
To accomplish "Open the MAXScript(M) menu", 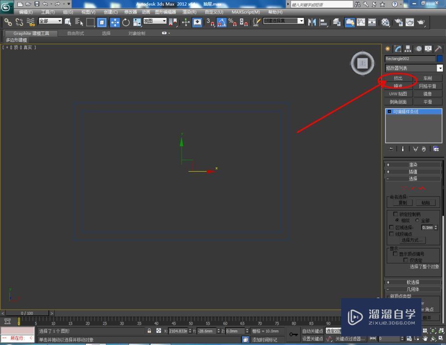I will coord(246,12).
